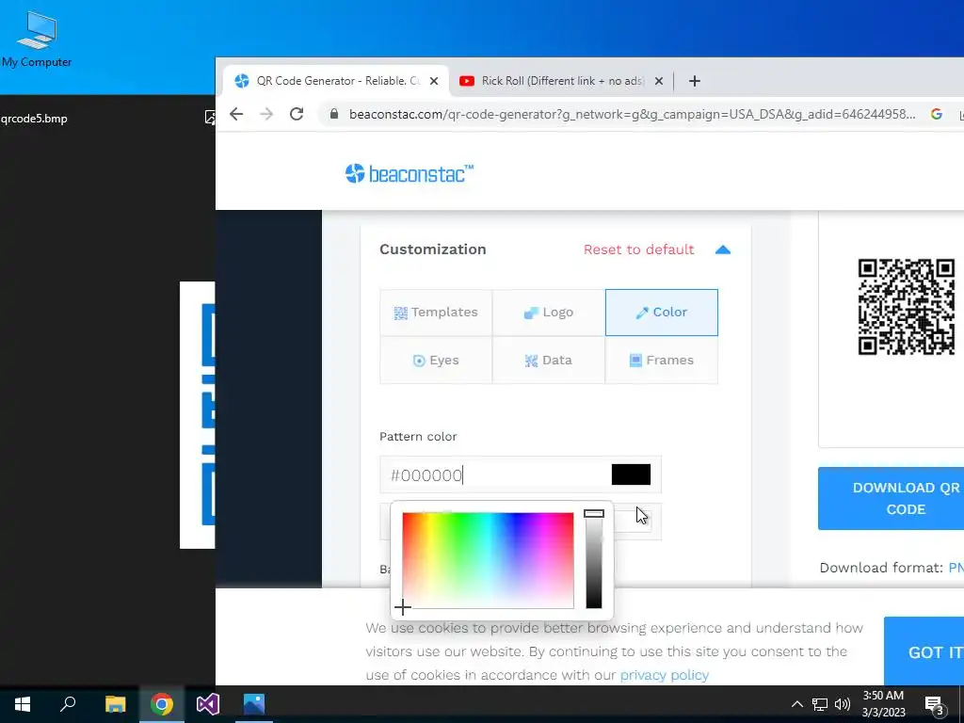Select the Logo customization tab
The image size is (964, 723).
(549, 313)
